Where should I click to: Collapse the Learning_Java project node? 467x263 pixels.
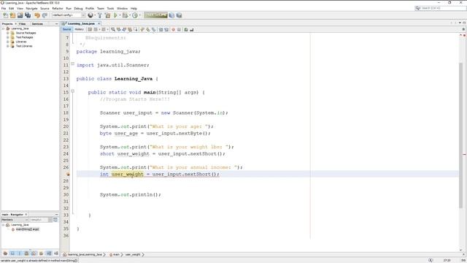(x=3, y=28)
